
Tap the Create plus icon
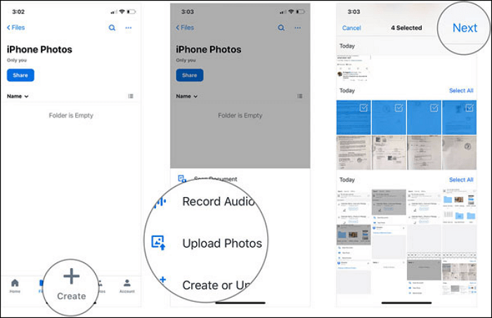pyautogui.click(x=71, y=276)
